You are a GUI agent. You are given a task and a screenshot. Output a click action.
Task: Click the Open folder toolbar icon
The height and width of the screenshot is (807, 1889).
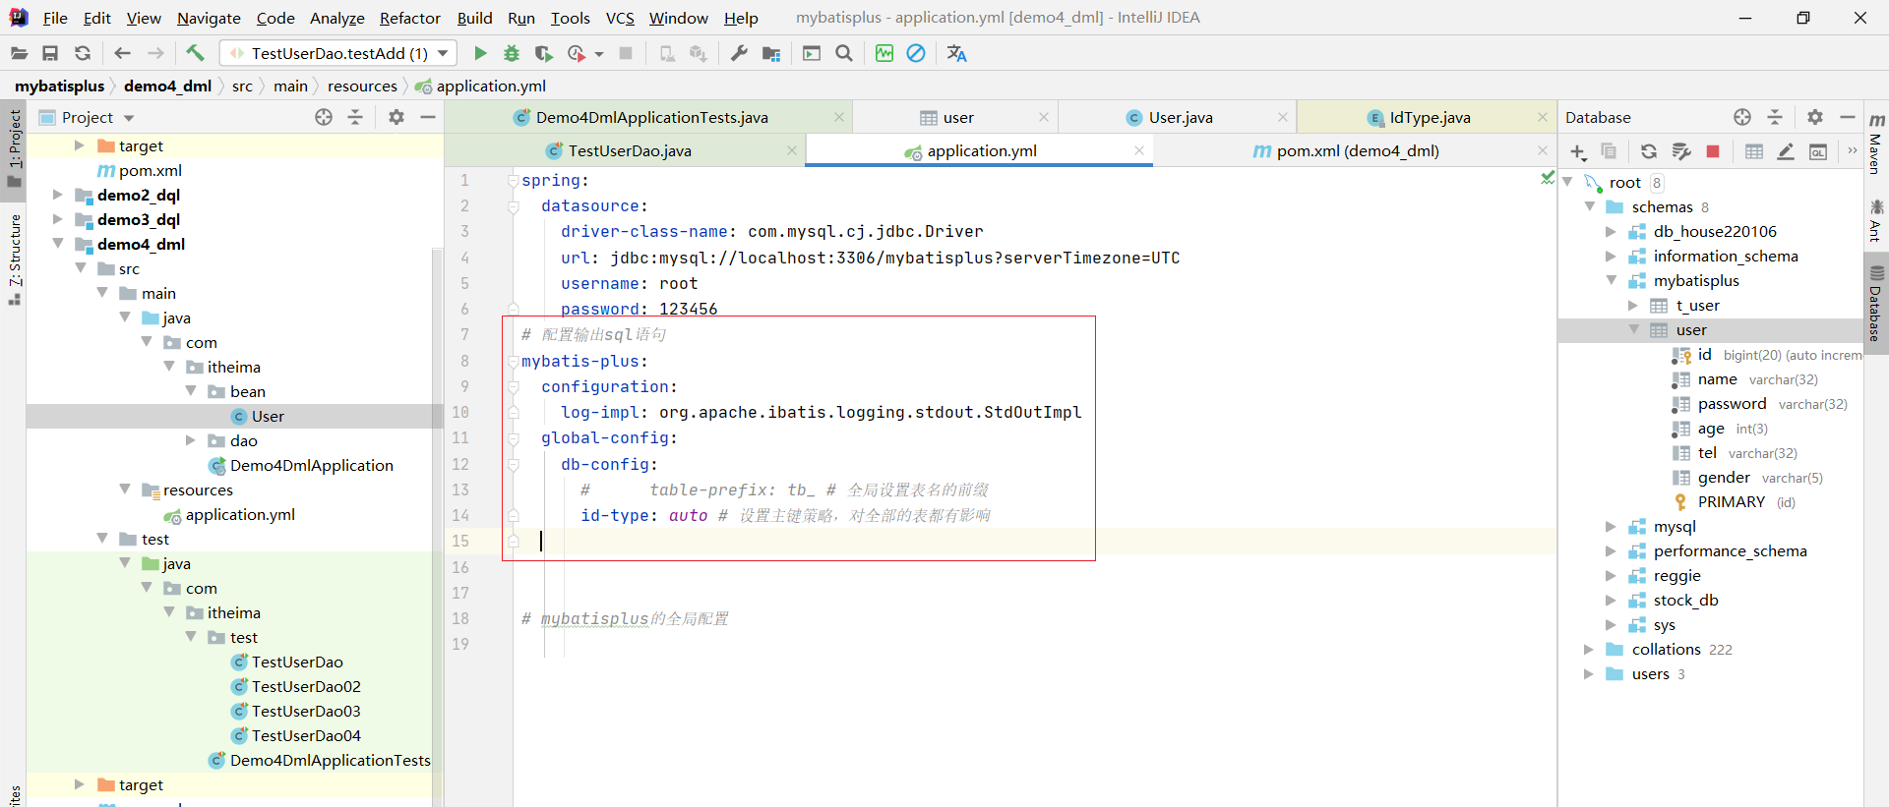pyautogui.click(x=19, y=53)
